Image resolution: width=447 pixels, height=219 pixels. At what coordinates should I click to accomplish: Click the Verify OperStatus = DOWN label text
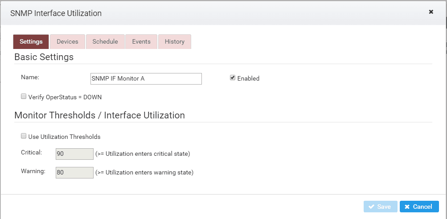pyautogui.click(x=65, y=97)
